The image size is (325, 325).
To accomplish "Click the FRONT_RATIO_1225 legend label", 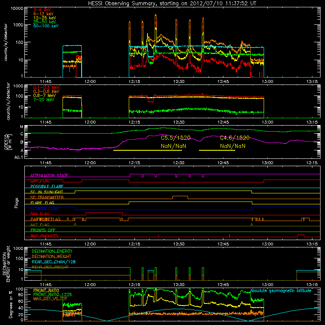I will coord(52,295).
